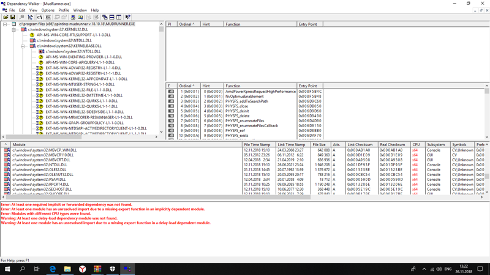Viewport: 490px width, 275px height.
Task: Click the Open file toolbar icon
Action: [6, 17]
